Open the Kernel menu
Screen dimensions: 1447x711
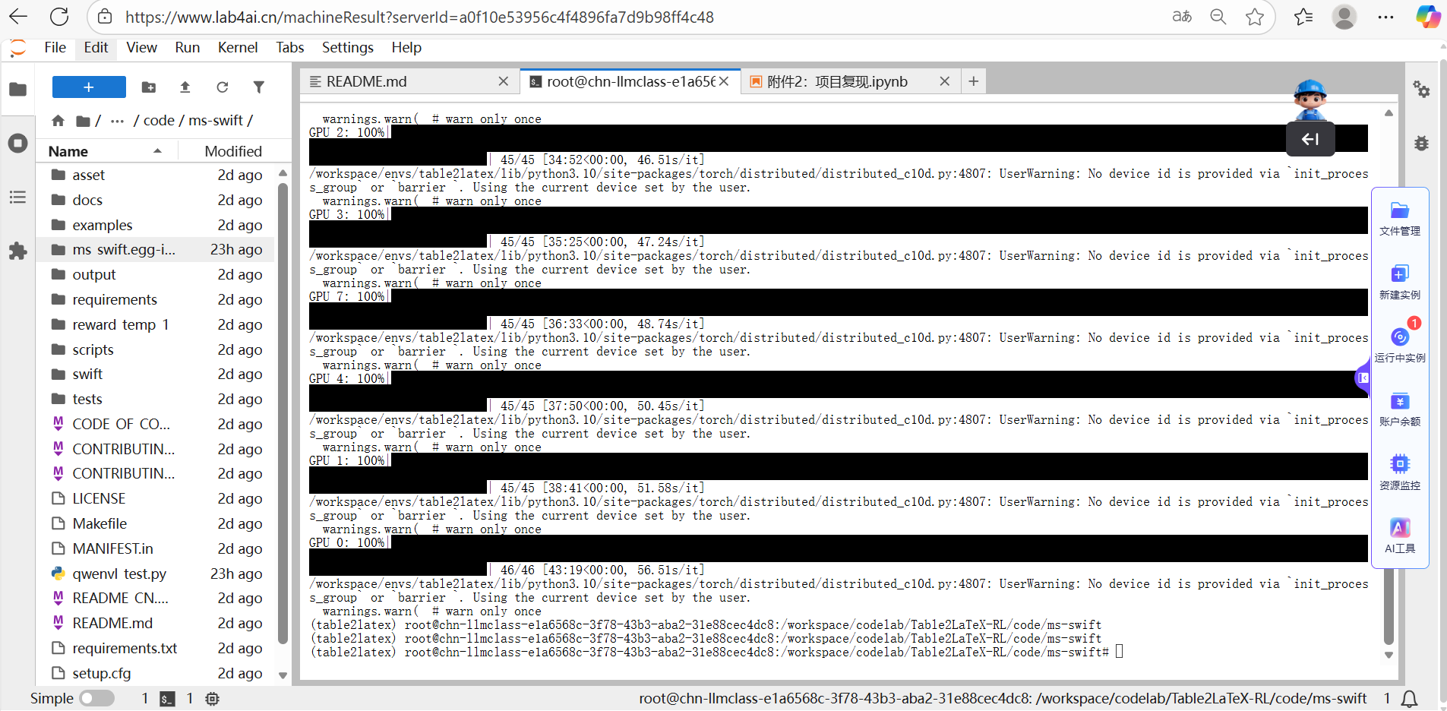[x=237, y=48]
